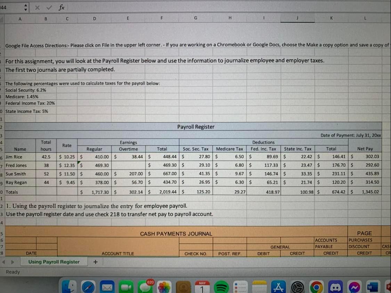The image size is (391, 293).
Task: Click the next sheet navigation arrow
Action: [x=13, y=262]
